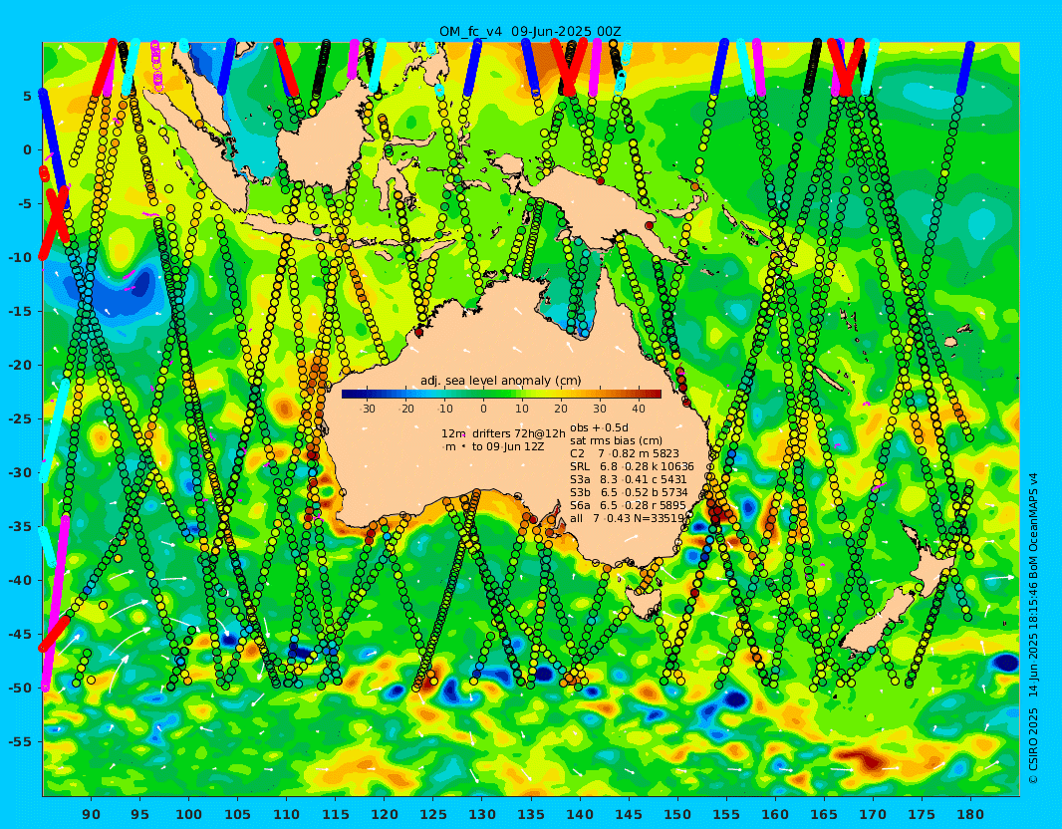Click latitude axis label 0
This screenshot has width=1062, height=829.
coord(28,149)
